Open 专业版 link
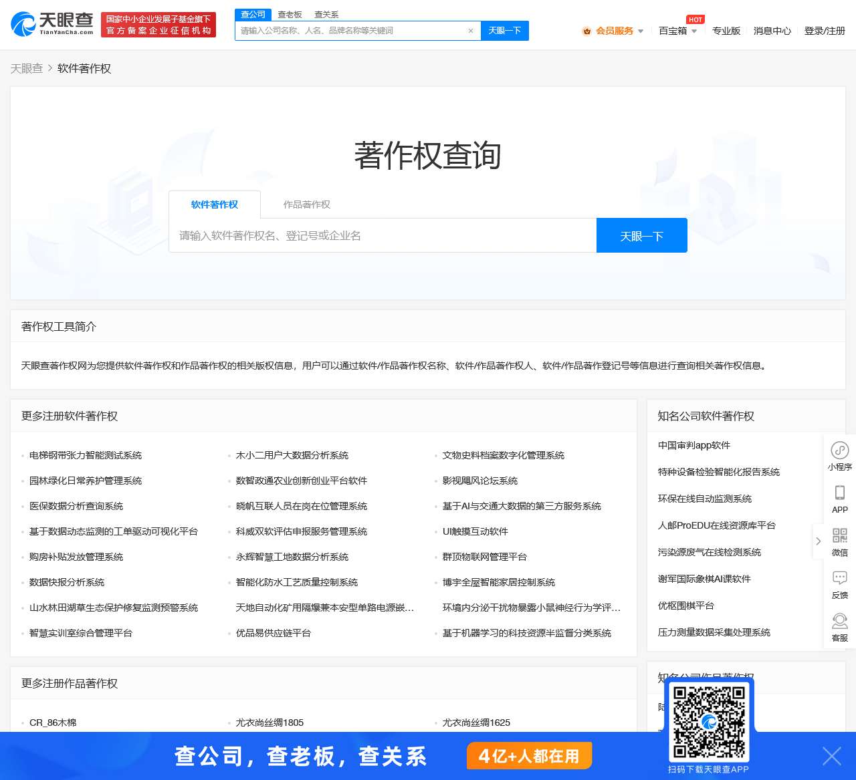The width and height of the screenshot is (856, 780). coord(726,31)
